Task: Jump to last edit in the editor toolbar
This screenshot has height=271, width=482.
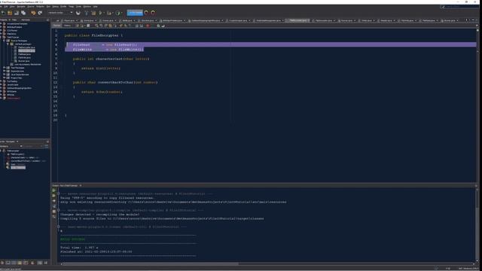Action: click(77, 26)
